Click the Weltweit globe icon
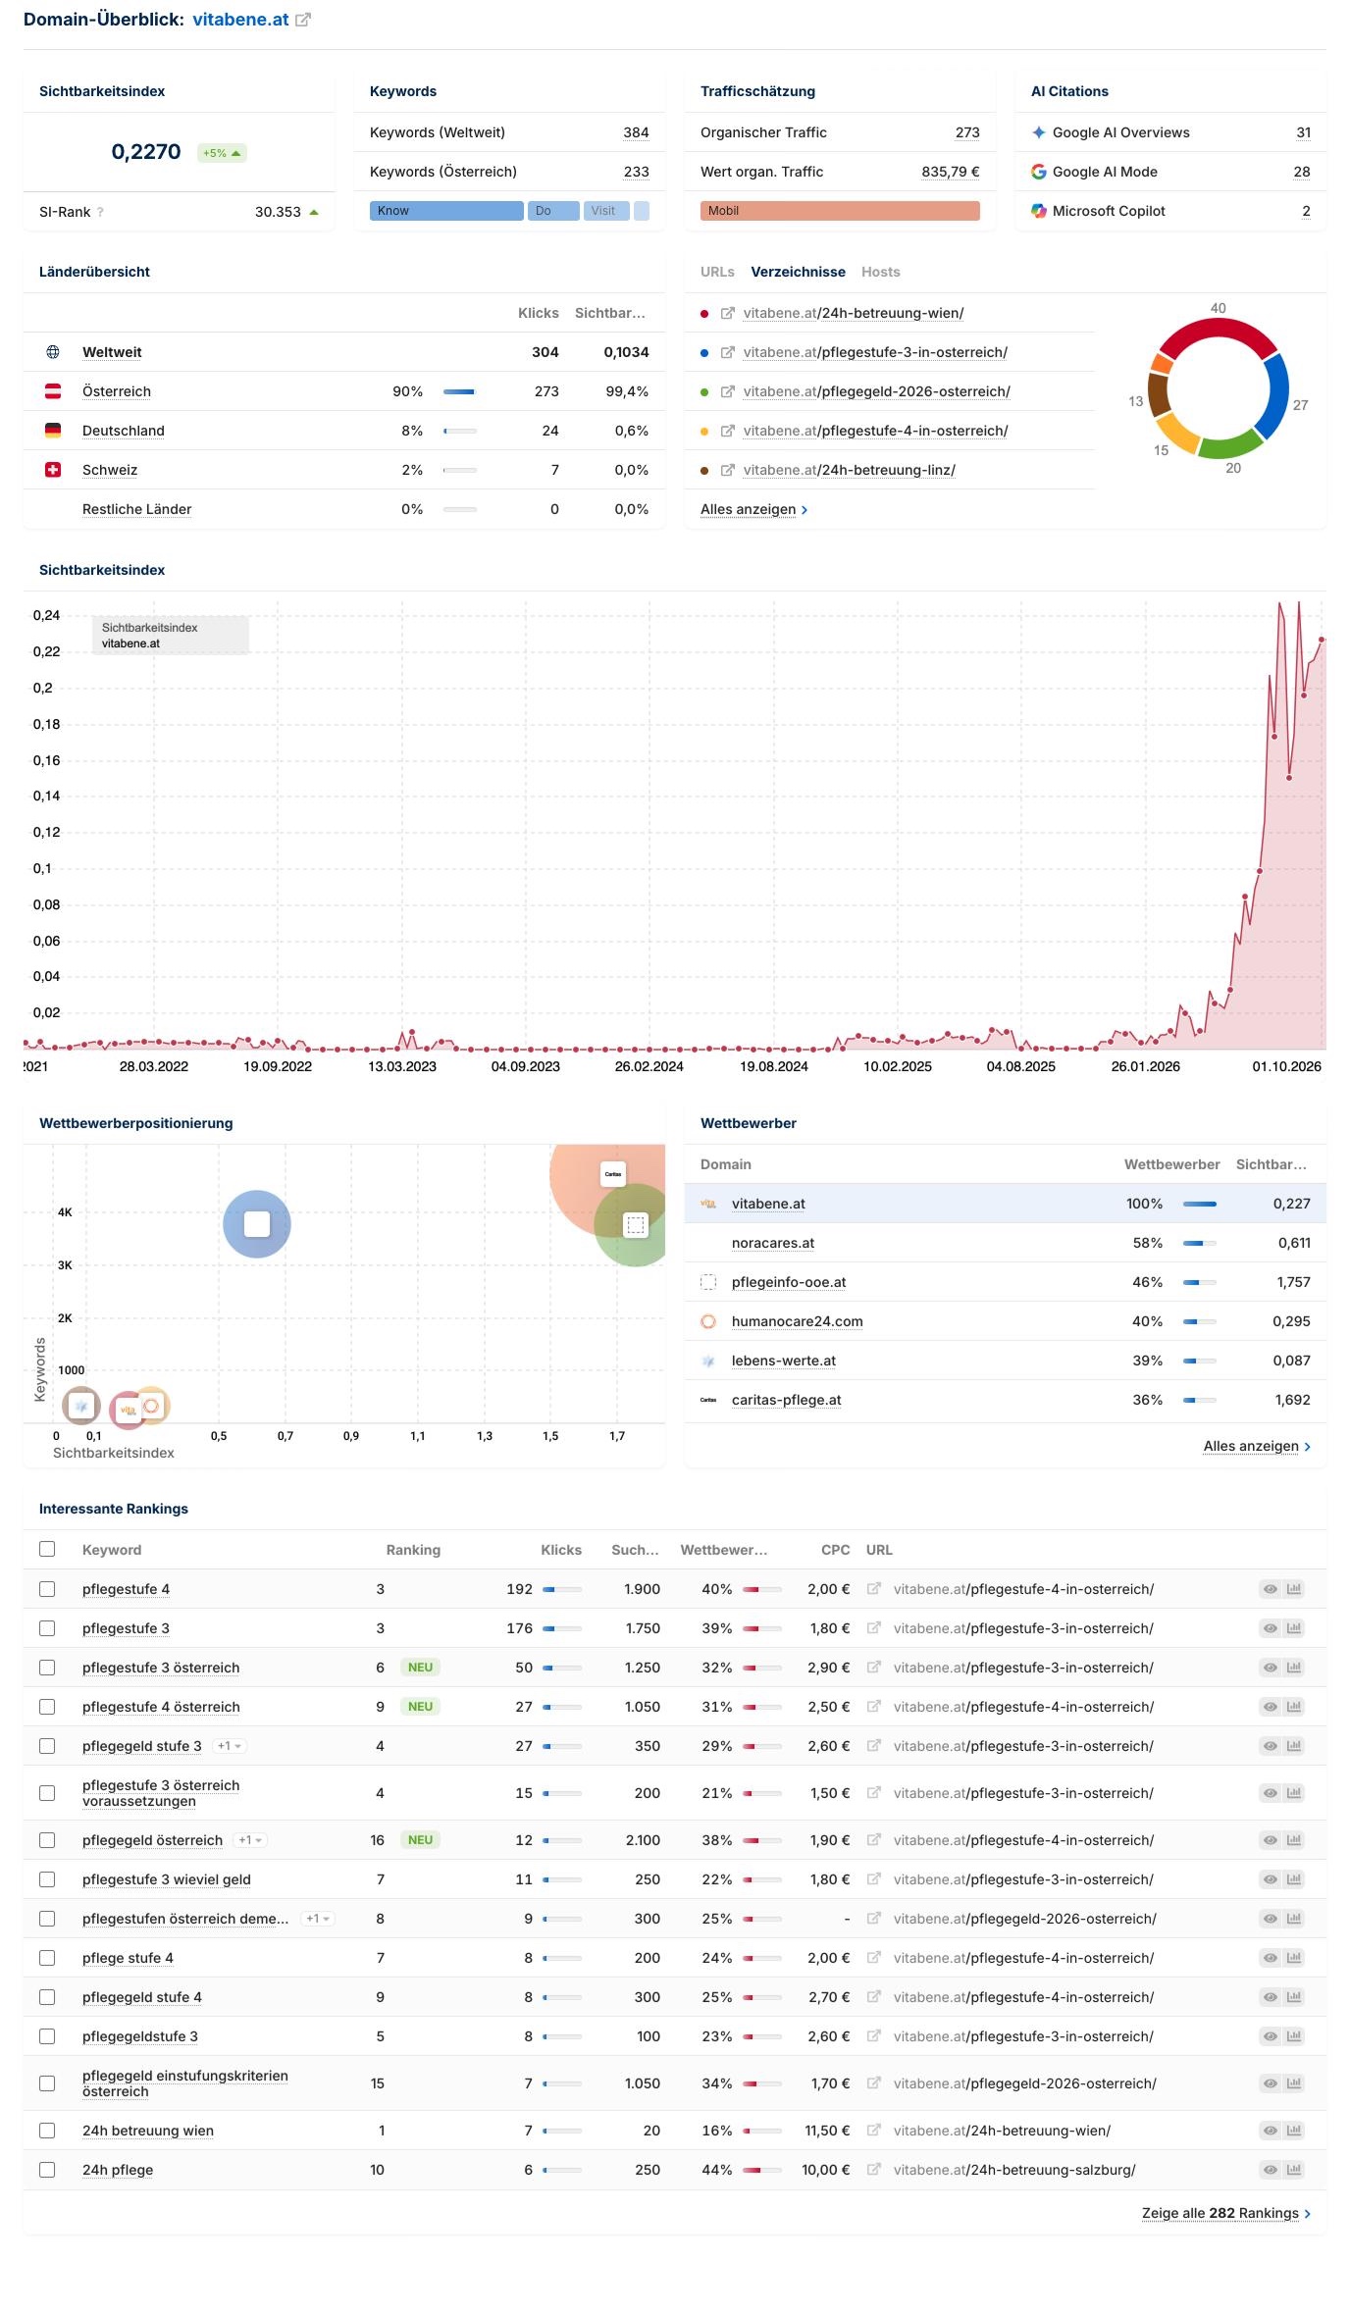Viewport: 1350px width, 2313px height. [x=53, y=352]
